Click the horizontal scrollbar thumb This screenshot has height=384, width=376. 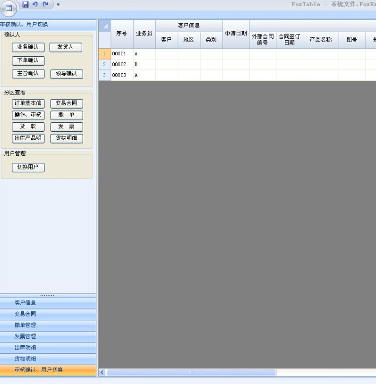[x=191, y=373]
